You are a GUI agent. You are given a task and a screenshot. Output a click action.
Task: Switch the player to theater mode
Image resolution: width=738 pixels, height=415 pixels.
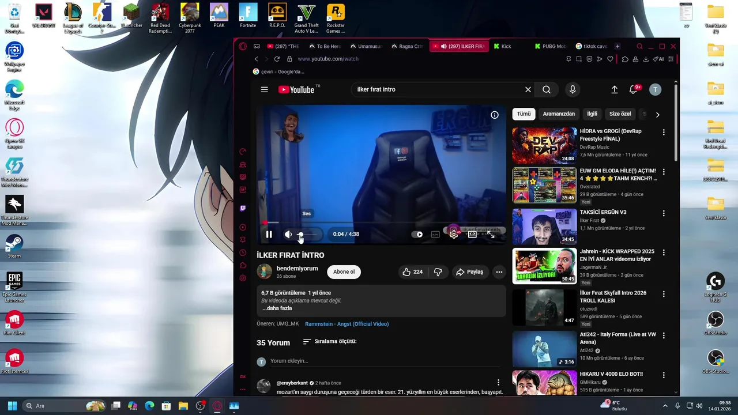point(472,234)
